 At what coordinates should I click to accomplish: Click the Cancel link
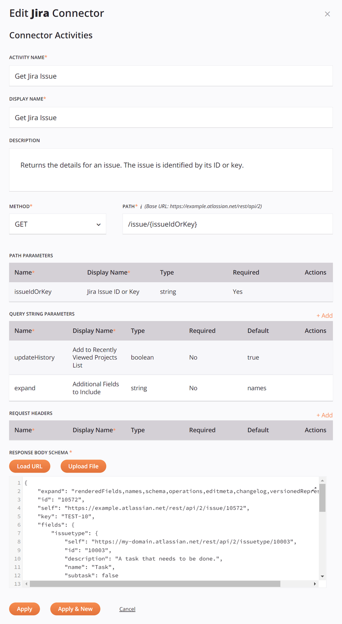click(x=127, y=609)
